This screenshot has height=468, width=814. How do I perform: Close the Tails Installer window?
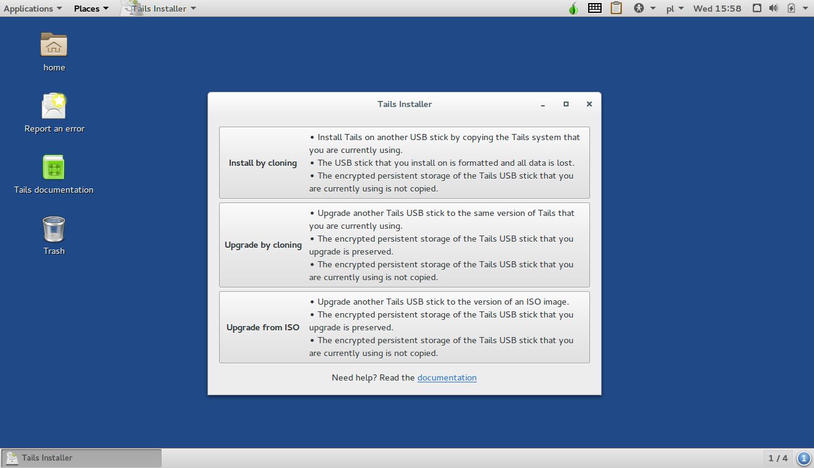pos(589,104)
